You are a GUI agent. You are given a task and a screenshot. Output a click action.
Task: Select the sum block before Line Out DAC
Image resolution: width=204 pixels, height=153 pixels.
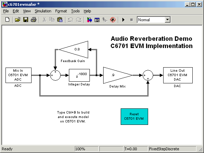pyautogui.click(x=148, y=75)
